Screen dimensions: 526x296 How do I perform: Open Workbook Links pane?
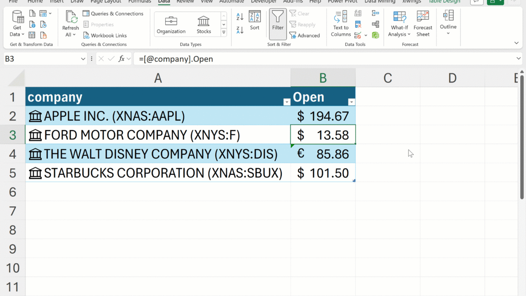coord(105,35)
